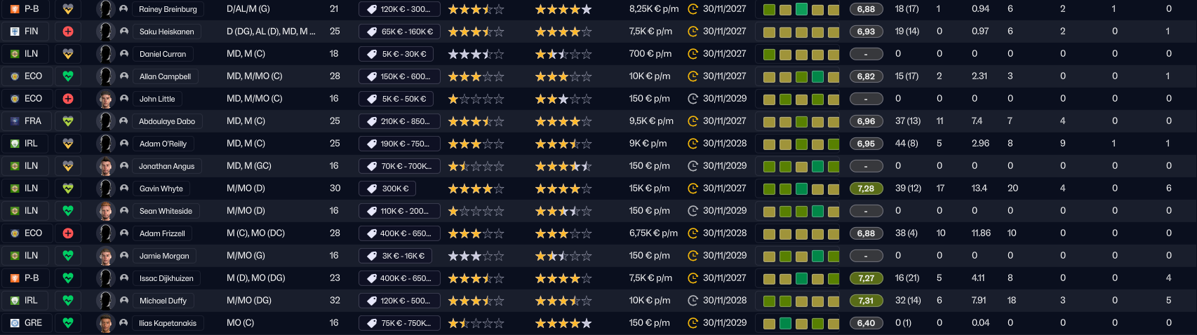Click the 7,28 average rating pill

pyautogui.click(x=866, y=189)
